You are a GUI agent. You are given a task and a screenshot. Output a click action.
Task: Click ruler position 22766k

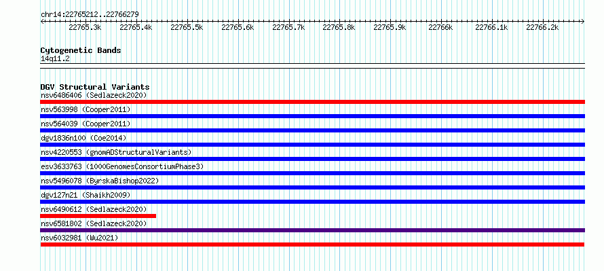pos(440,27)
